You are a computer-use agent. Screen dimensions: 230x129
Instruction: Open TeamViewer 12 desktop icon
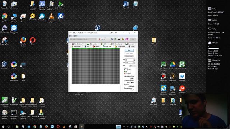[x=14, y=30]
